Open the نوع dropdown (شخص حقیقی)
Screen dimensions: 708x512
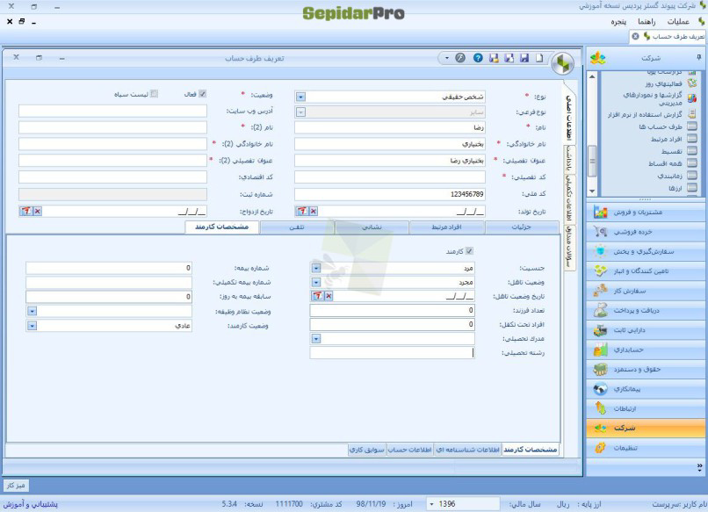point(300,97)
